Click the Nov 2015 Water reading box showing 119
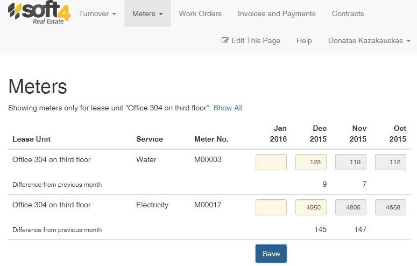The image size is (417, 266). pos(351,162)
